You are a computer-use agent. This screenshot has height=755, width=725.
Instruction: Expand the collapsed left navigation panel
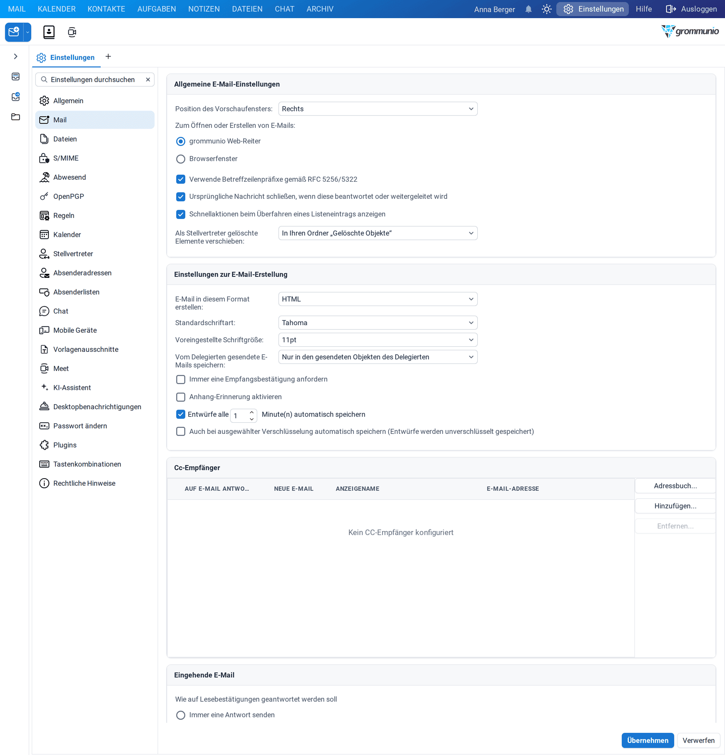click(16, 56)
